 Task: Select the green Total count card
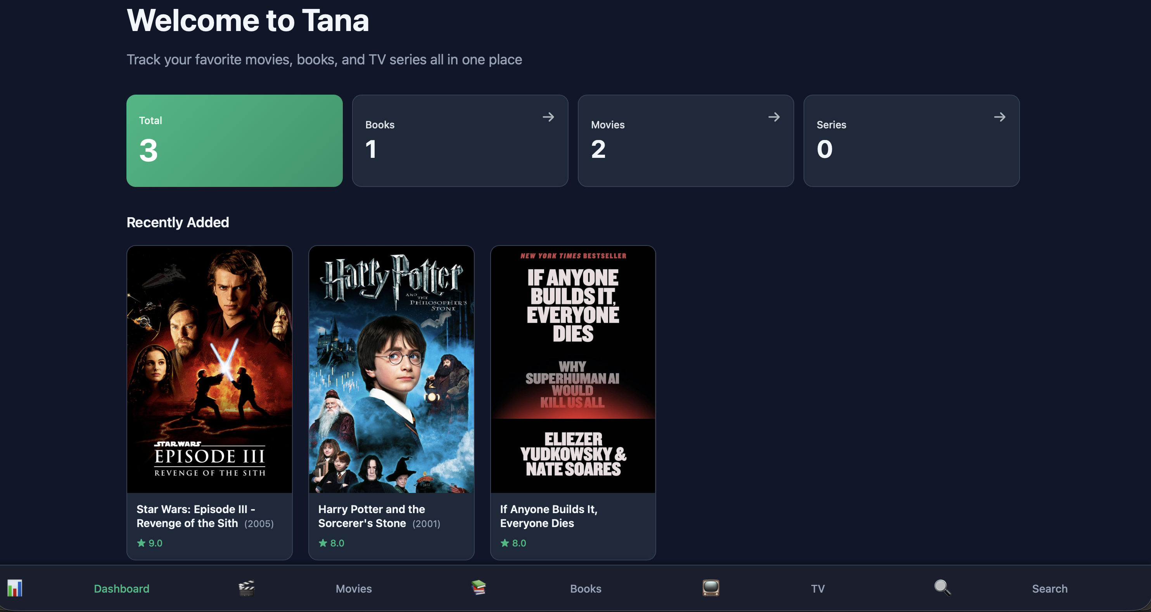click(234, 141)
